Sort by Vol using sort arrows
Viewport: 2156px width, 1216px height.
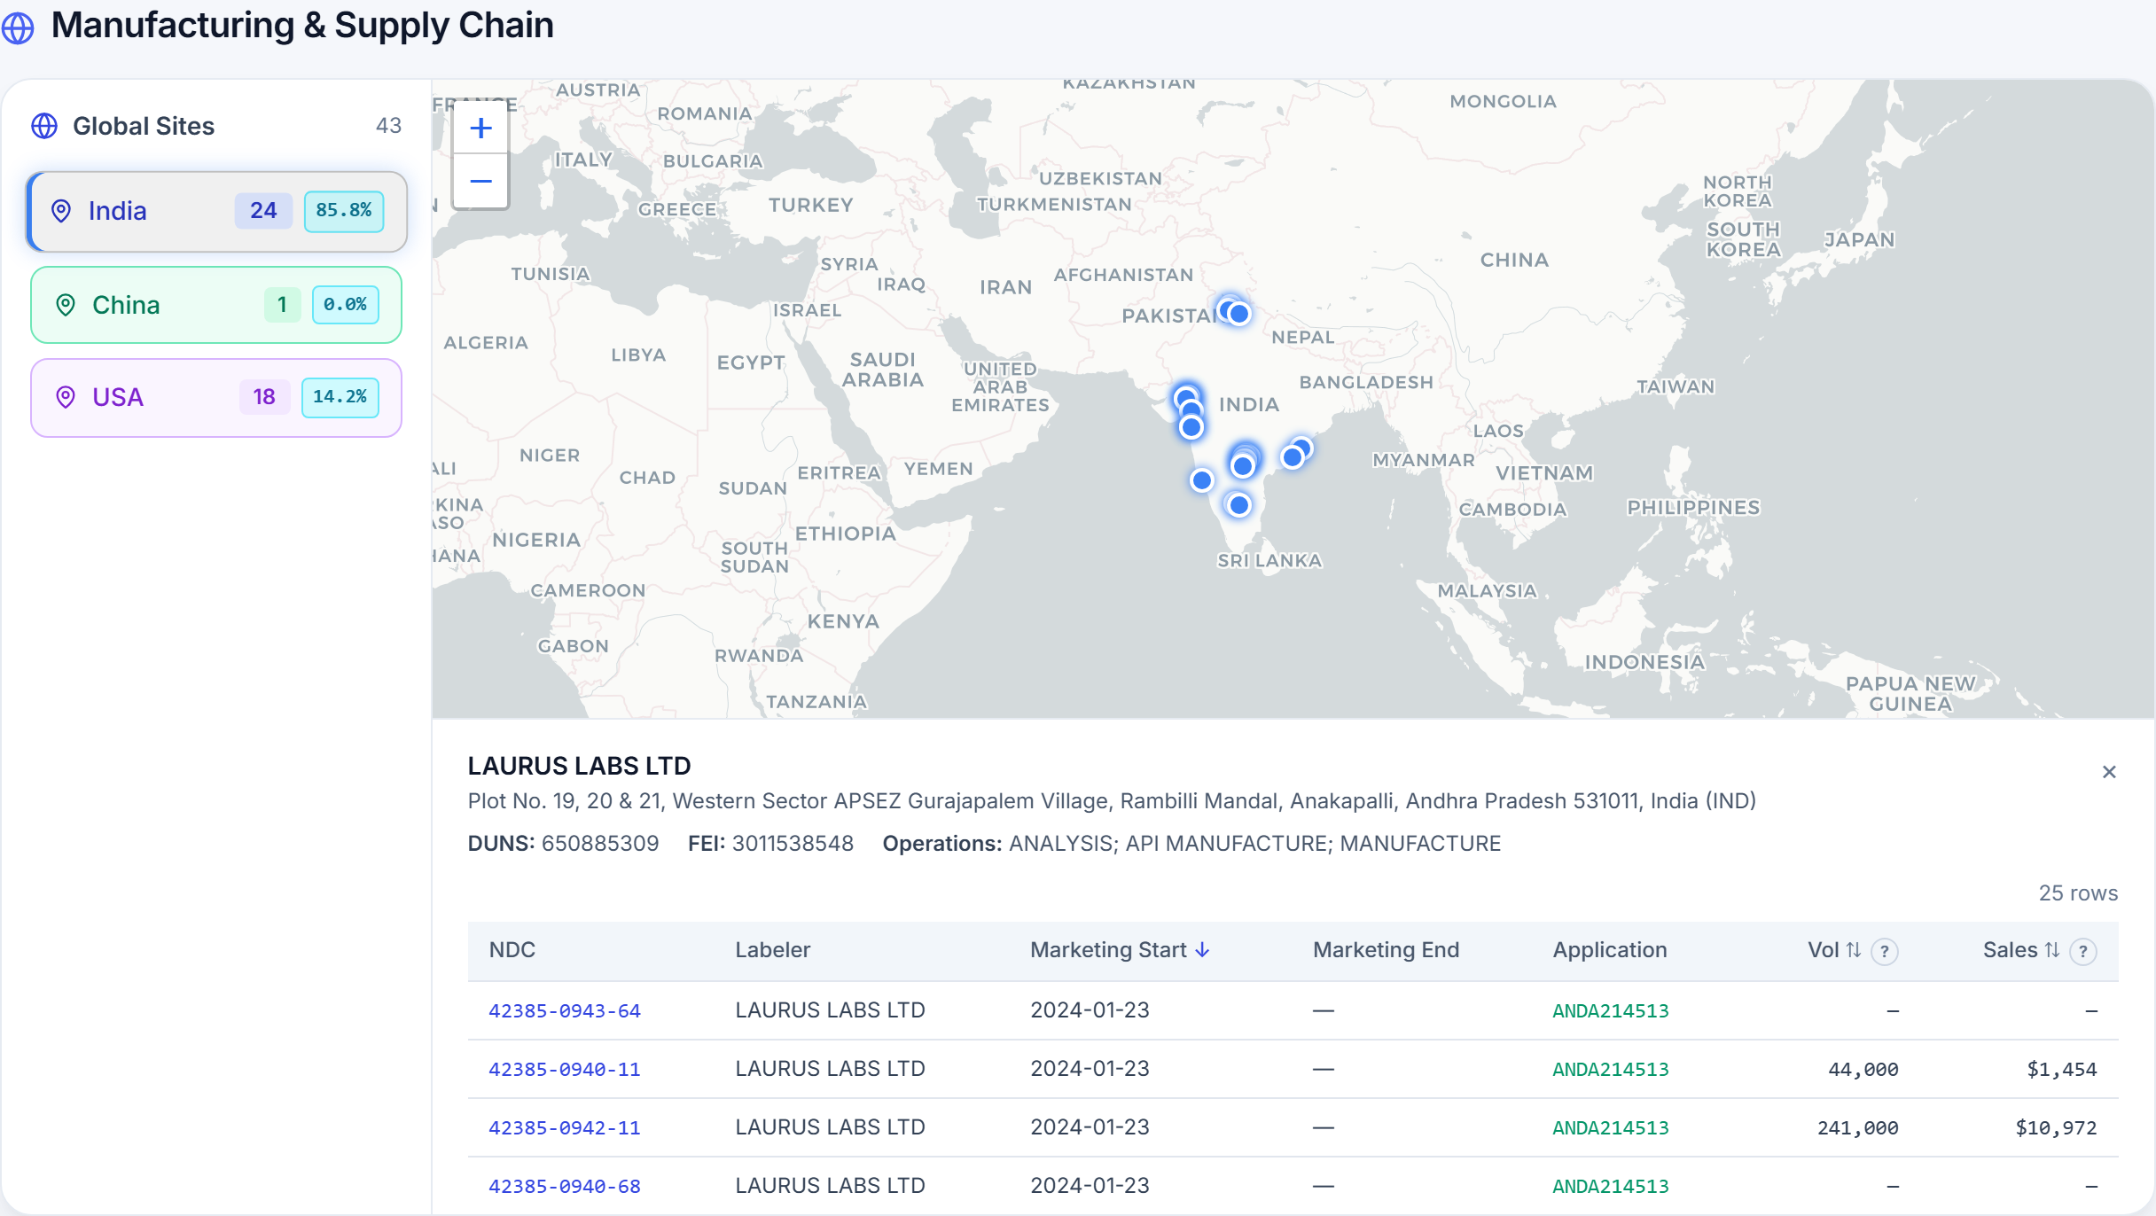[1854, 950]
